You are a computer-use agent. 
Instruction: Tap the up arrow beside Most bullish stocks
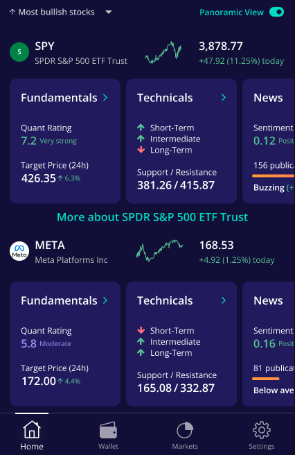(12, 12)
